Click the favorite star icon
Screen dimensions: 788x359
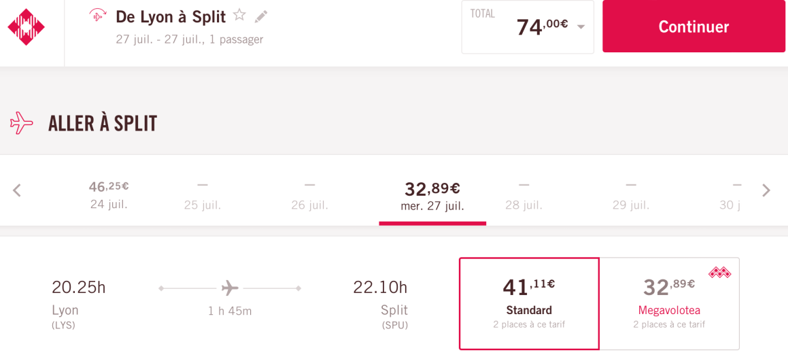(x=239, y=15)
